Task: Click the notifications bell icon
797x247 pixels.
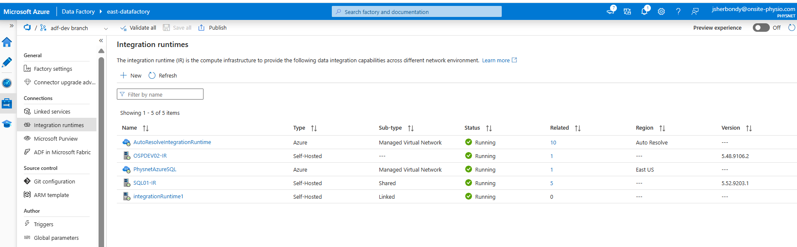Action: tap(644, 11)
